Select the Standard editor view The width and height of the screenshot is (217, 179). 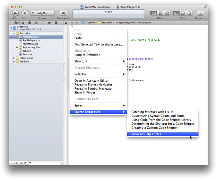(154, 13)
